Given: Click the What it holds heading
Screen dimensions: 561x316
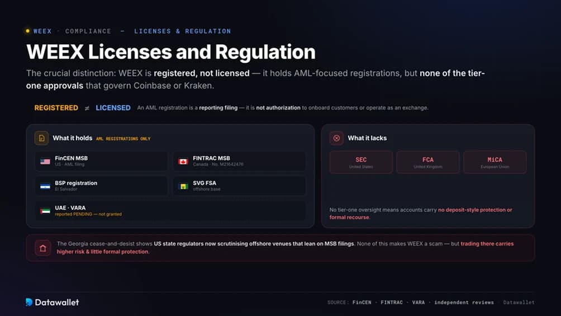Looking at the screenshot, I should (72, 138).
